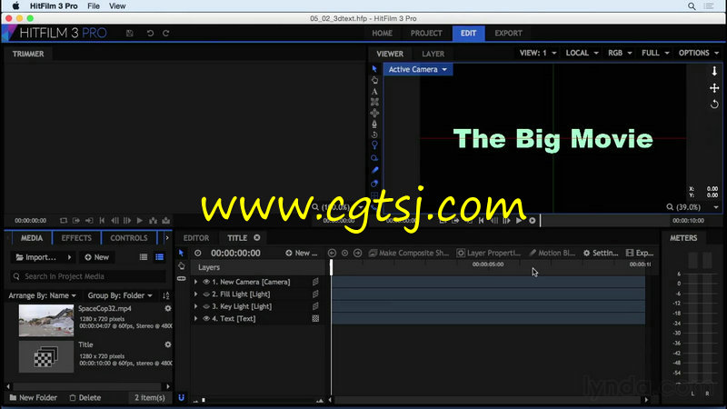Pick the Orbit tool in viewer toolbar
Screen dimensions: 727x409
pos(374,135)
